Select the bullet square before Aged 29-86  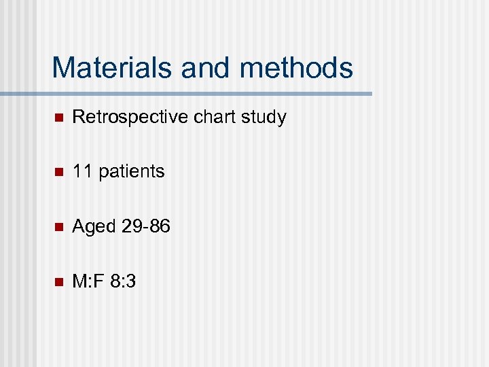[x=58, y=227]
